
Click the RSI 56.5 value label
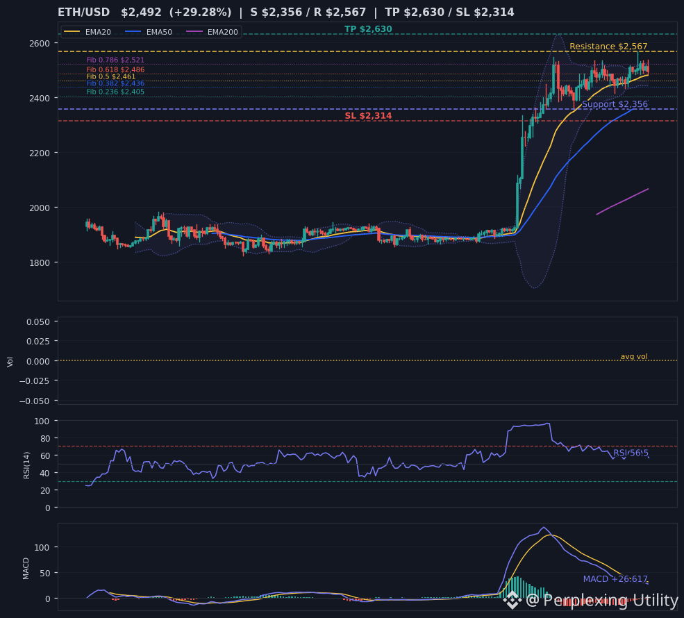click(x=631, y=453)
